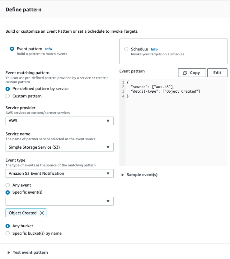This screenshot has width=230, height=259.
Task: Select the Event pattern radio option
Action: 12,49
